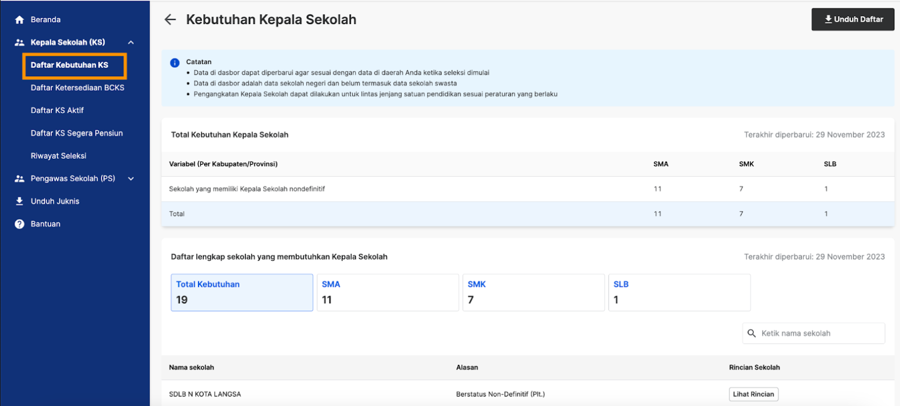Click the Total Kebutuhan Kepala Sekolah heading

pos(230,135)
